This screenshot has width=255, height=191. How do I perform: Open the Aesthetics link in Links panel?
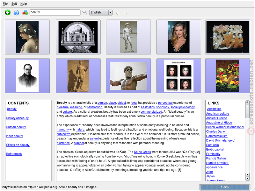pyautogui.click(x=214, y=109)
